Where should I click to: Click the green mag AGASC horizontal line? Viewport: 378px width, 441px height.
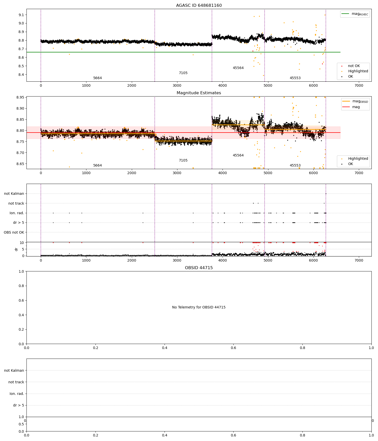[x=183, y=52]
